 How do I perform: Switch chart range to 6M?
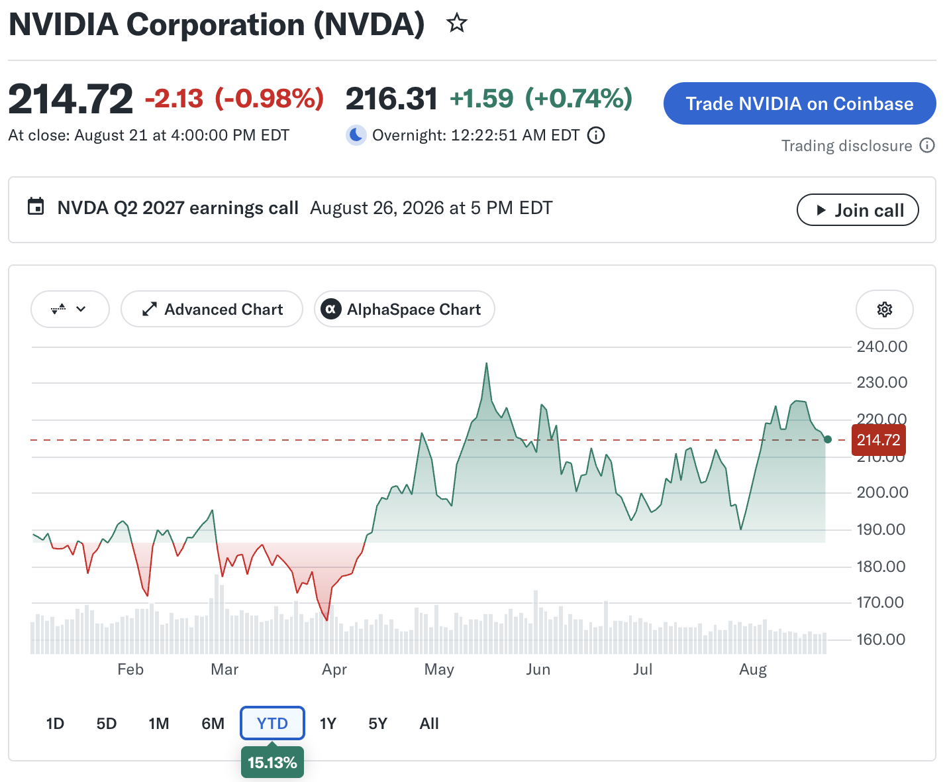pyautogui.click(x=213, y=724)
